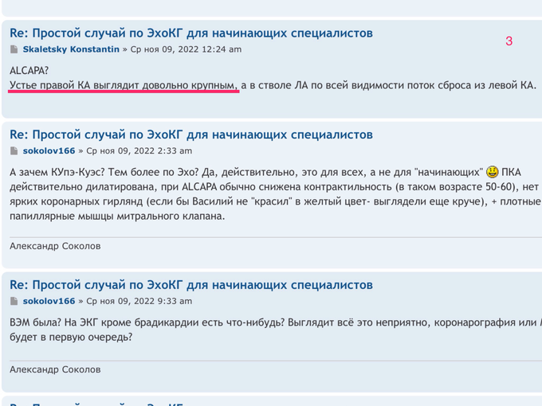Click signature 'Александр Соколов' under 2:33 am post
The height and width of the screenshot is (406, 542).
pos(55,246)
